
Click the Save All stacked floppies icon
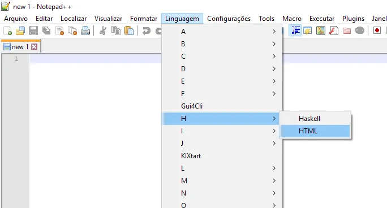click(x=46, y=31)
